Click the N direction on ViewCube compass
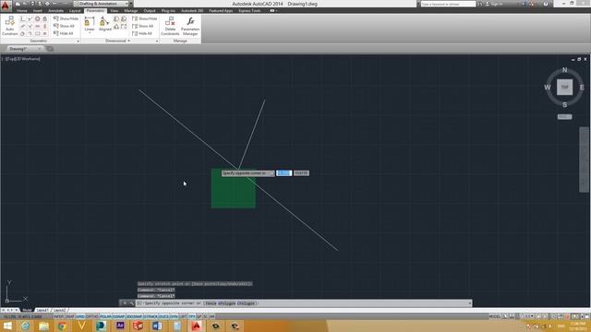Image resolution: width=591 pixels, height=332 pixels. pyautogui.click(x=564, y=70)
